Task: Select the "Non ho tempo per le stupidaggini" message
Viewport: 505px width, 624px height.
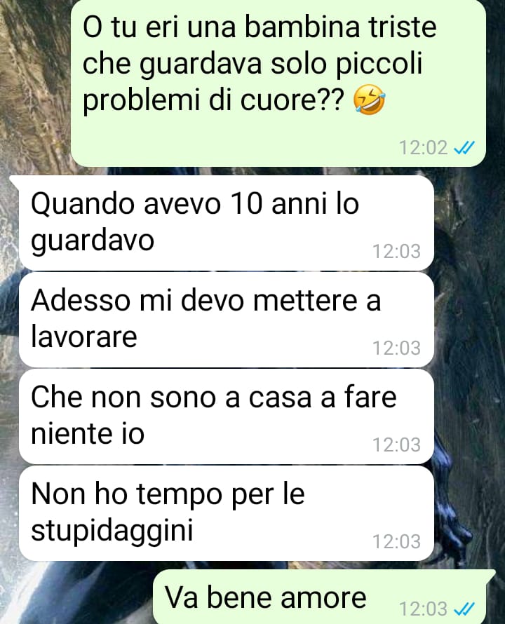Action: (x=226, y=513)
